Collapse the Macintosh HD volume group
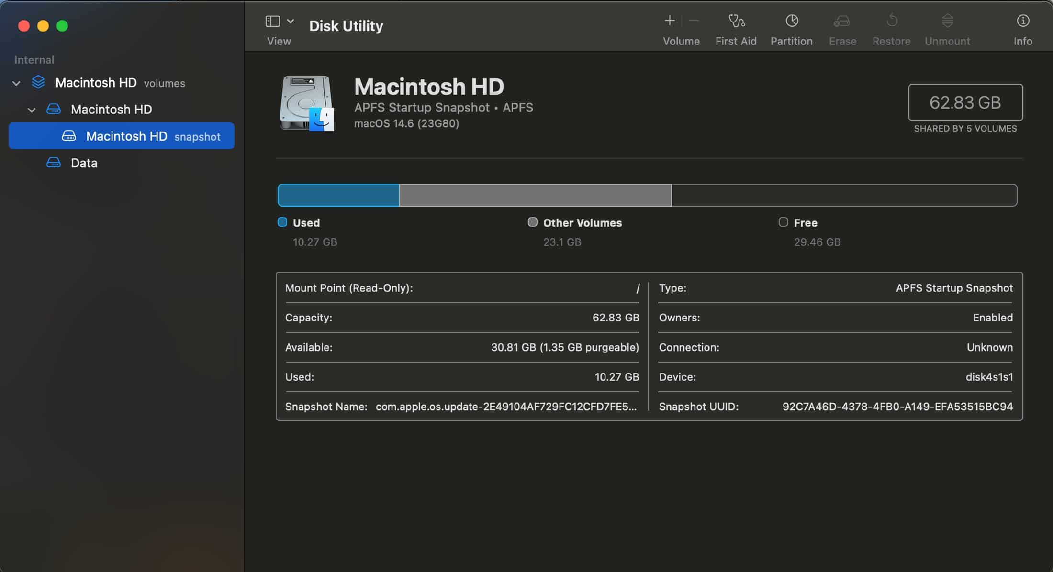Screen dimensions: 1053x572 (32, 110)
